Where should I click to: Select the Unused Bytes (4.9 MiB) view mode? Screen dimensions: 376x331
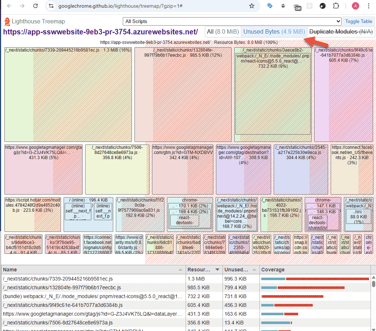pos(274,32)
